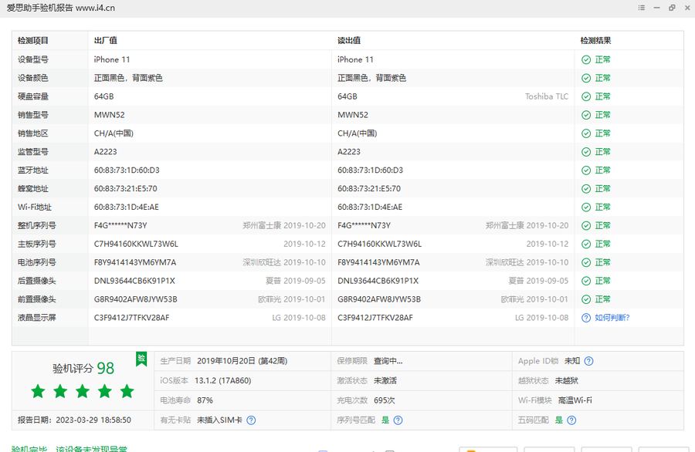The image size is (695, 452).
Task: Click the score 98 next to 验机评分
Action: 106,369
